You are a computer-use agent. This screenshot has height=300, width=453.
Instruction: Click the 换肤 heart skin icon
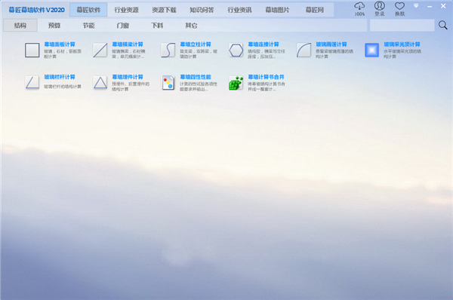(400, 8)
